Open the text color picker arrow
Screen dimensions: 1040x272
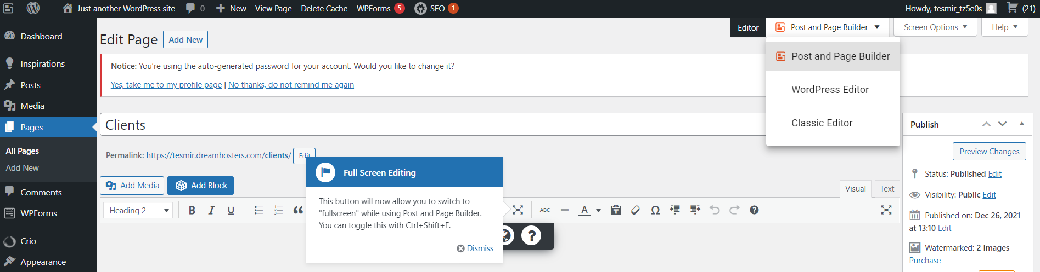pos(598,210)
